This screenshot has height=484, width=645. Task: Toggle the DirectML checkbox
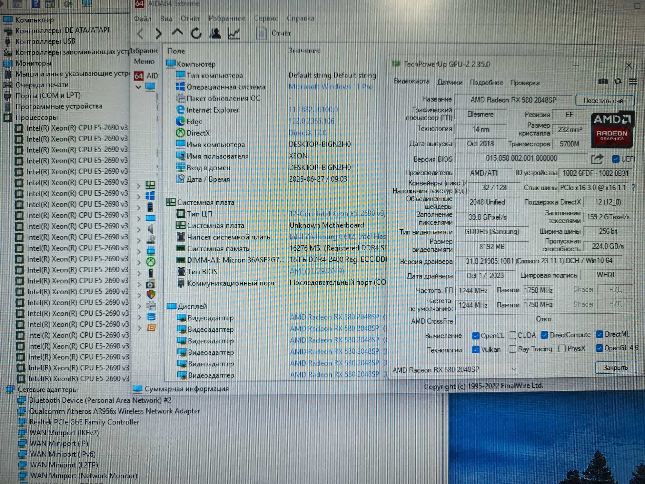pos(599,334)
